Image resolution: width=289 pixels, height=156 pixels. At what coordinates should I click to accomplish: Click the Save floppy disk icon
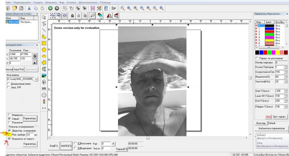(21, 8)
